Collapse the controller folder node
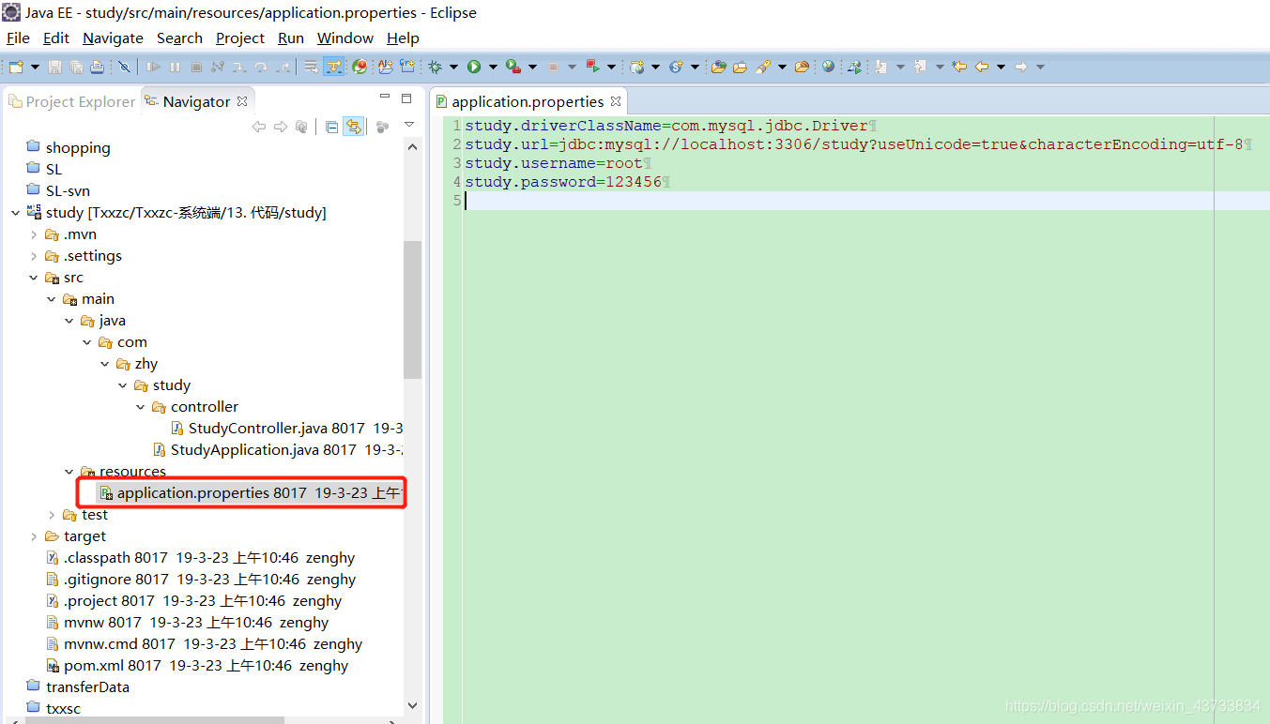1270x724 pixels. click(140, 407)
